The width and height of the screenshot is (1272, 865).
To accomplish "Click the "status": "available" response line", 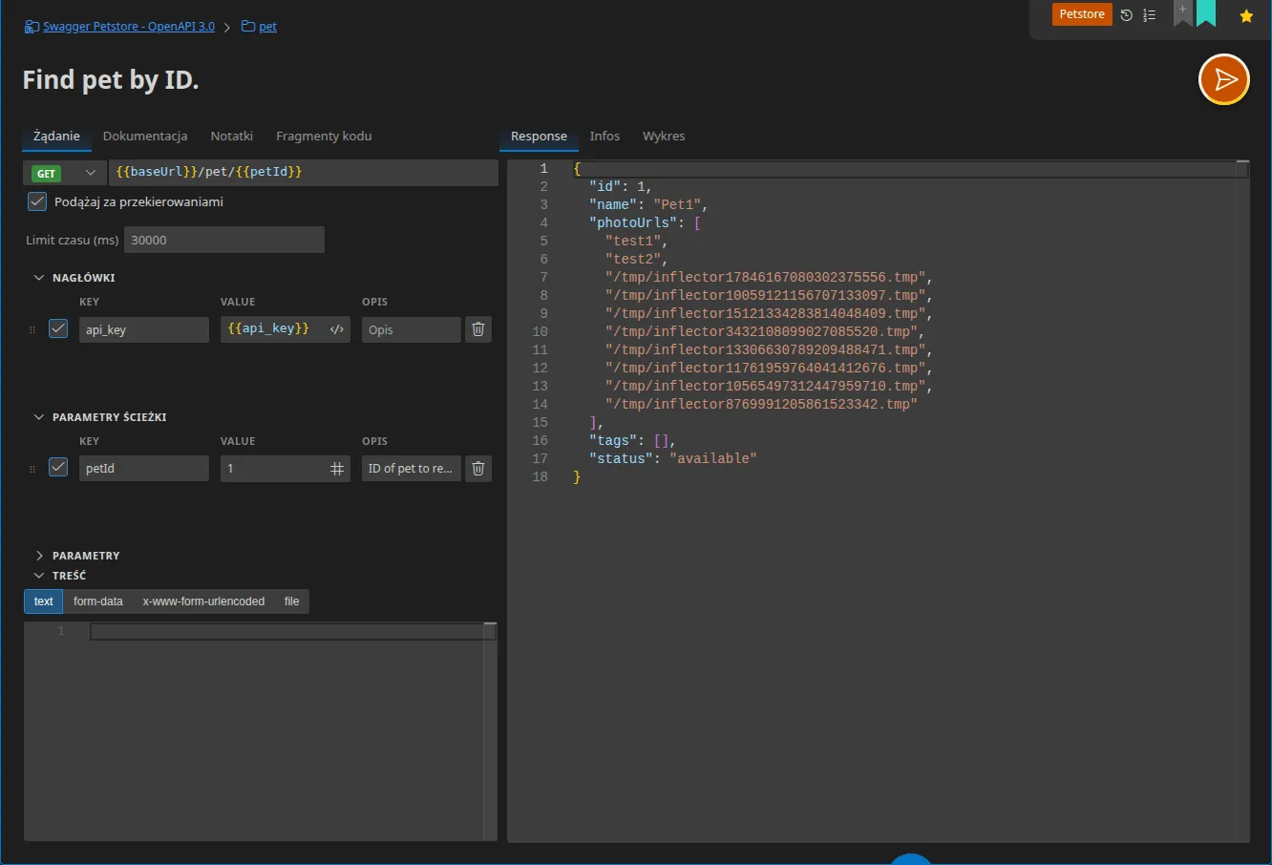I will [x=673, y=458].
